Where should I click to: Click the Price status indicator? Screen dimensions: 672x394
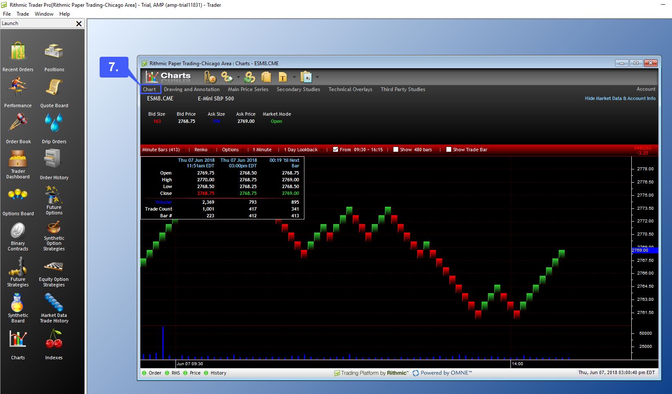click(x=192, y=373)
